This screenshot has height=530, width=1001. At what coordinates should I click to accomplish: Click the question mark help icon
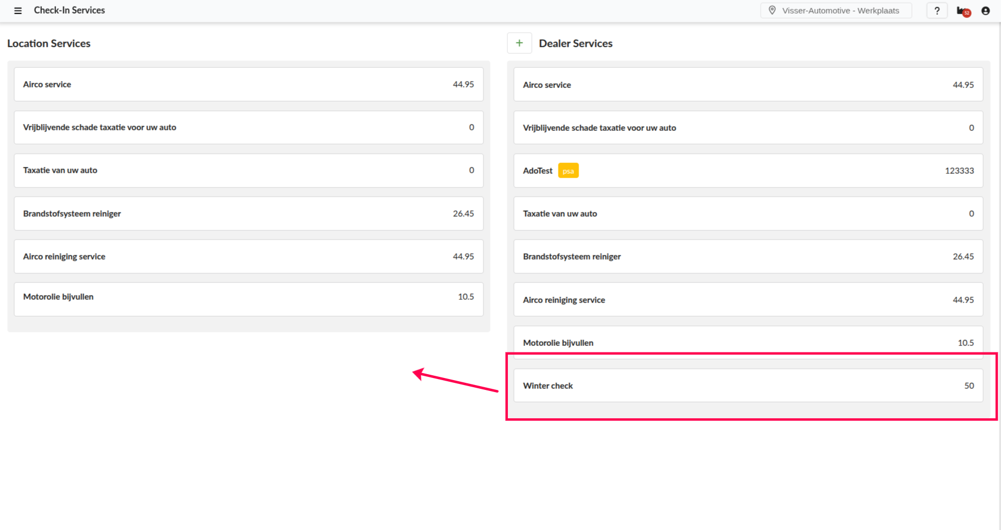pyautogui.click(x=937, y=10)
